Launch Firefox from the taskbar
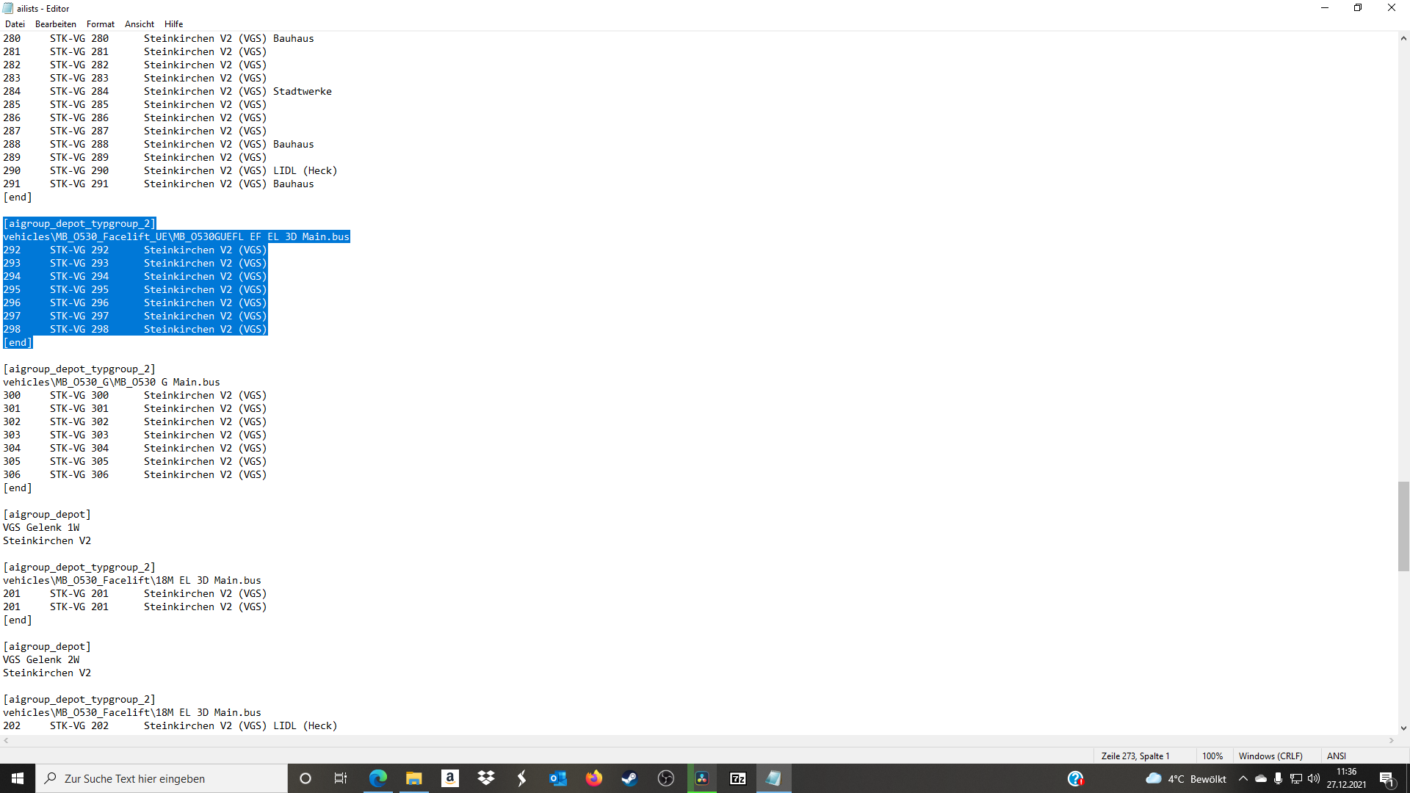The width and height of the screenshot is (1410, 793). [594, 778]
